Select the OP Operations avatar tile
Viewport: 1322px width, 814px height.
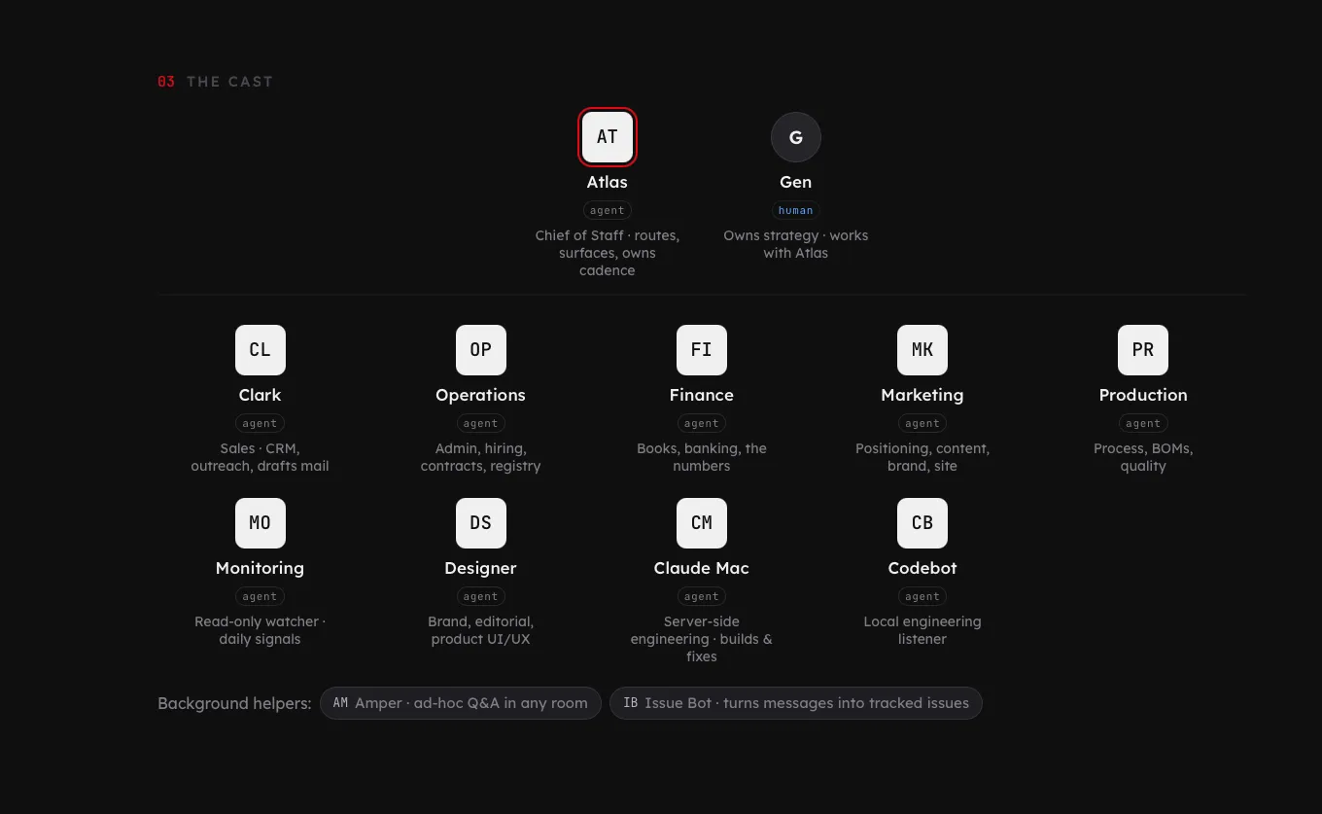coord(481,350)
